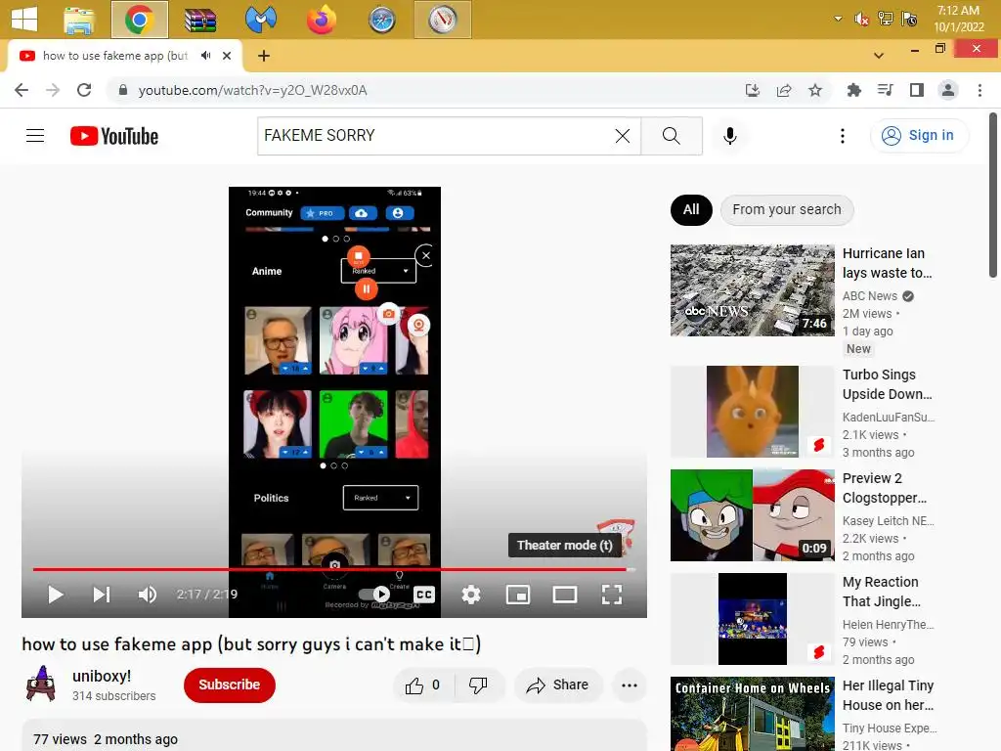This screenshot has width=1001, height=751.
Task: Open uniboxy channel avatar
Action: point(41,684)
